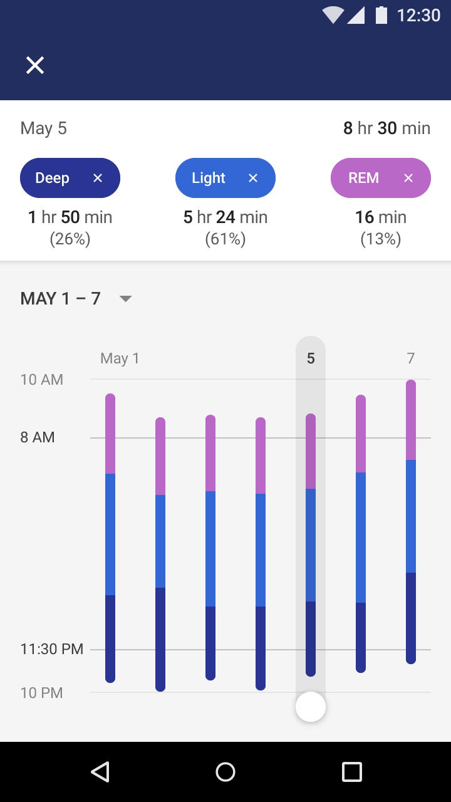Image resolution: width=451 pixels, height=802 pixels.
Task: Toggle the Deep sleep stage chip
Action: 53,179
